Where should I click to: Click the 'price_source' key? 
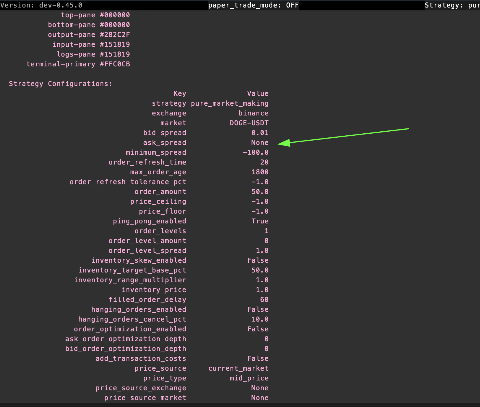[160, 368]
